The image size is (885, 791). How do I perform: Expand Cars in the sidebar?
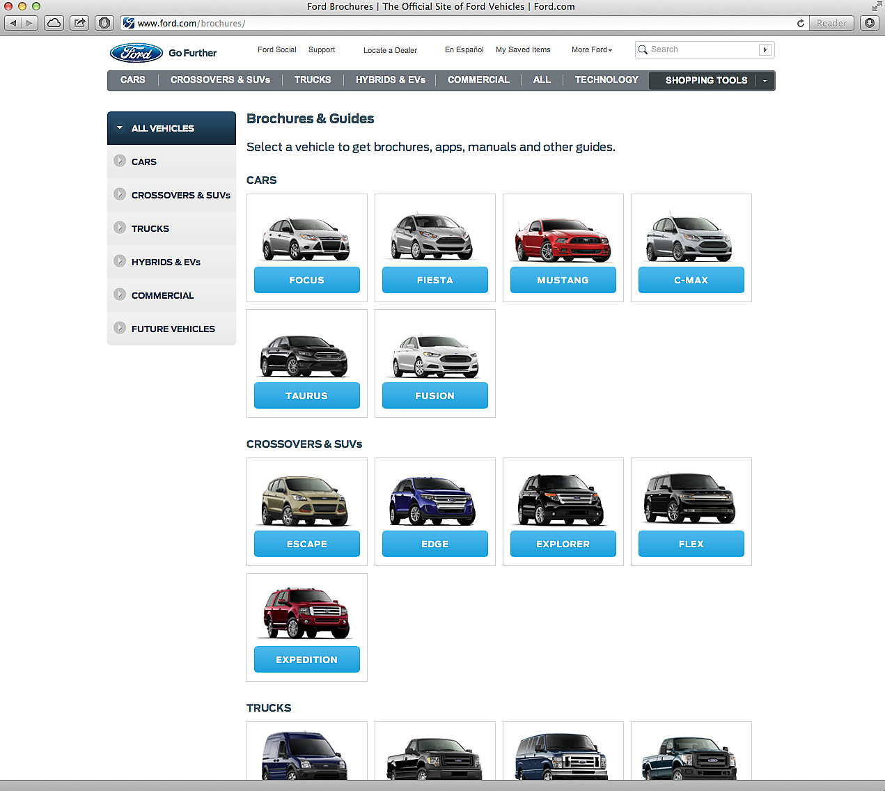[x=171, y=162]
